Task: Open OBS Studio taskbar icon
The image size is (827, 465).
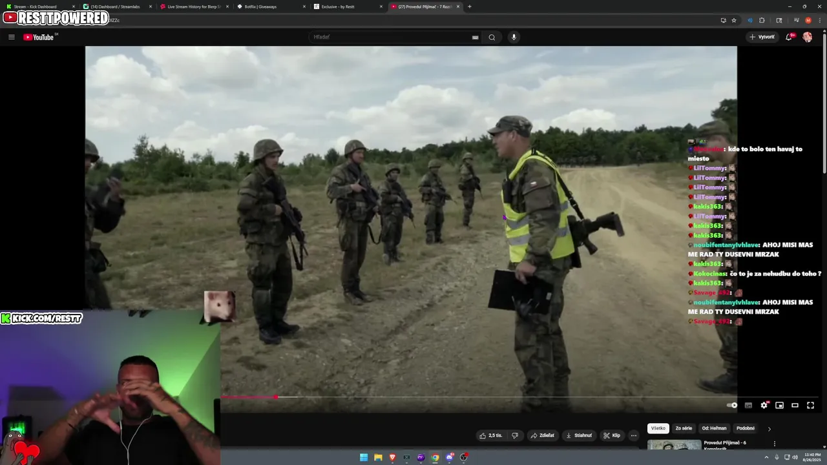Action: pos(463,457)
